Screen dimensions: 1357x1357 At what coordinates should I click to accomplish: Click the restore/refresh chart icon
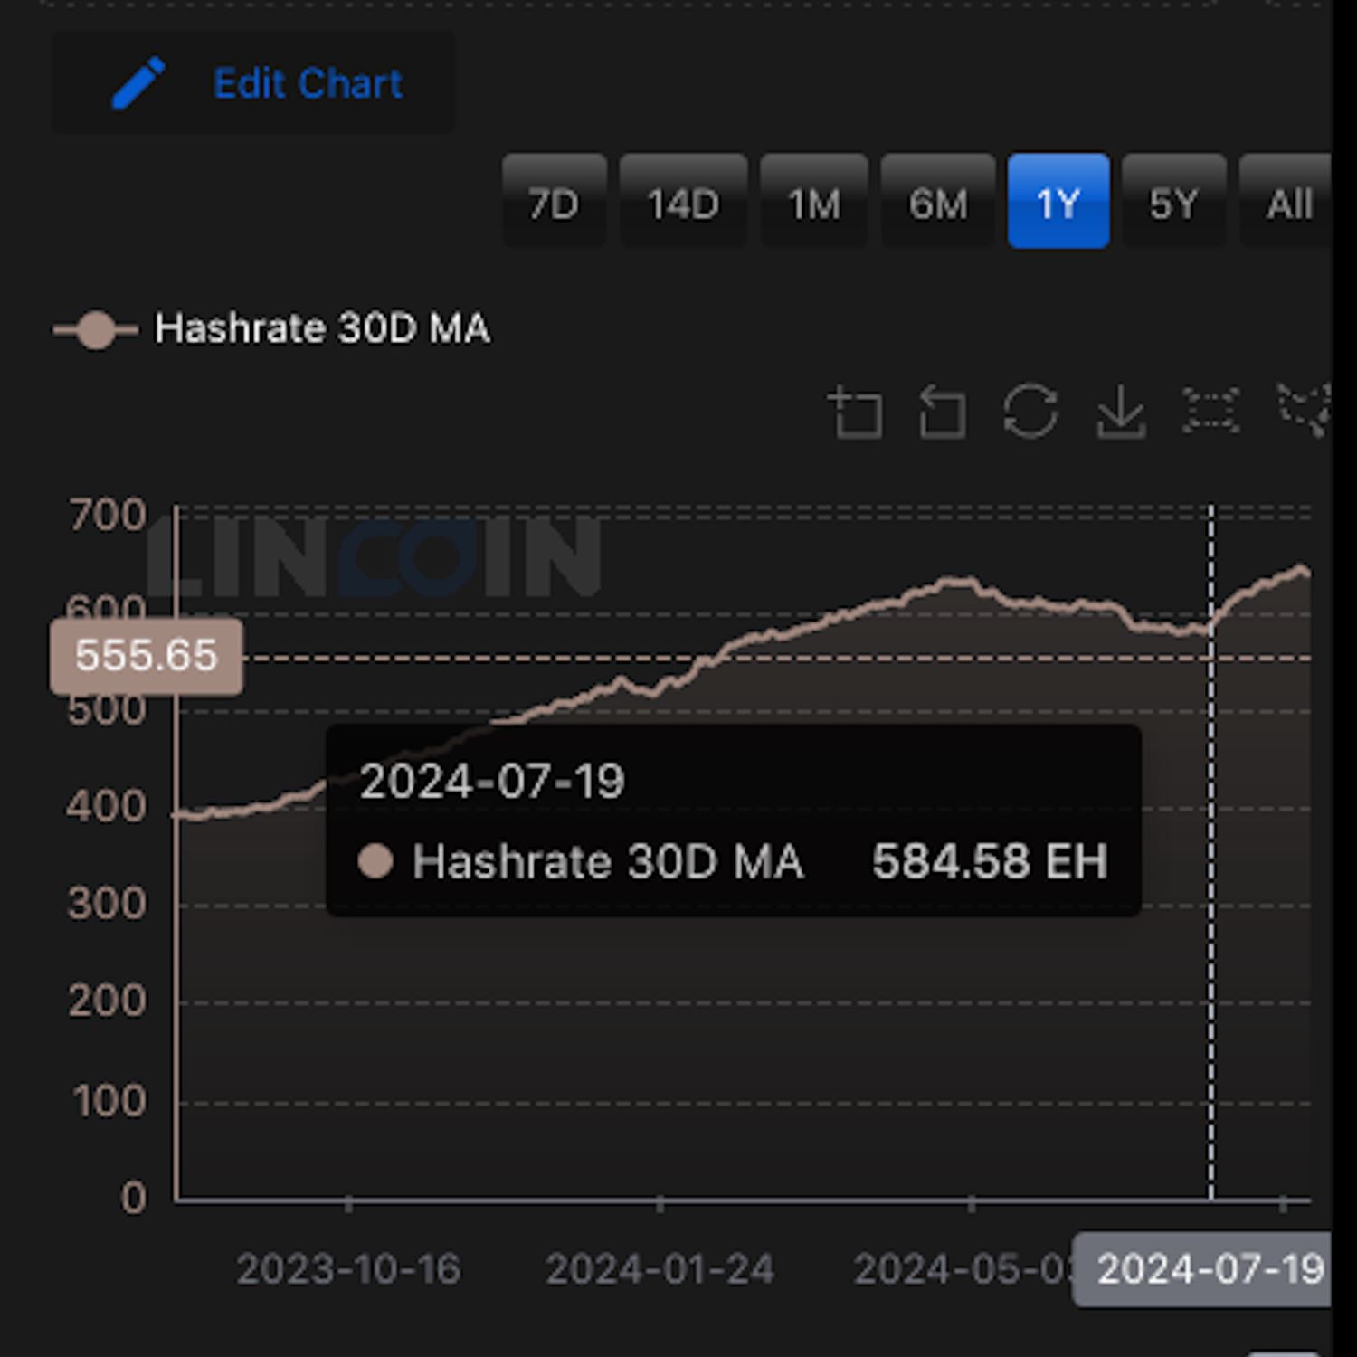tap(1030, 413)
